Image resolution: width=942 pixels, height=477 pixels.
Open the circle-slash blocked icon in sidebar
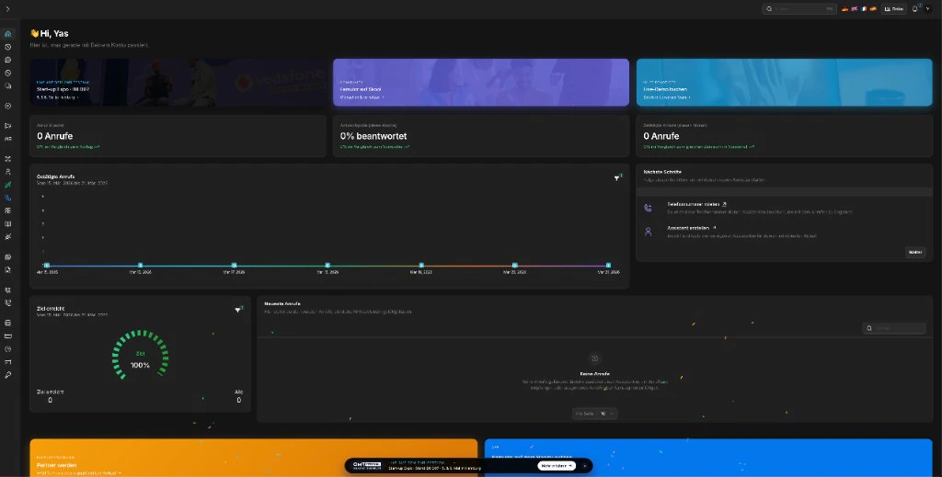(x=7, y=74)
